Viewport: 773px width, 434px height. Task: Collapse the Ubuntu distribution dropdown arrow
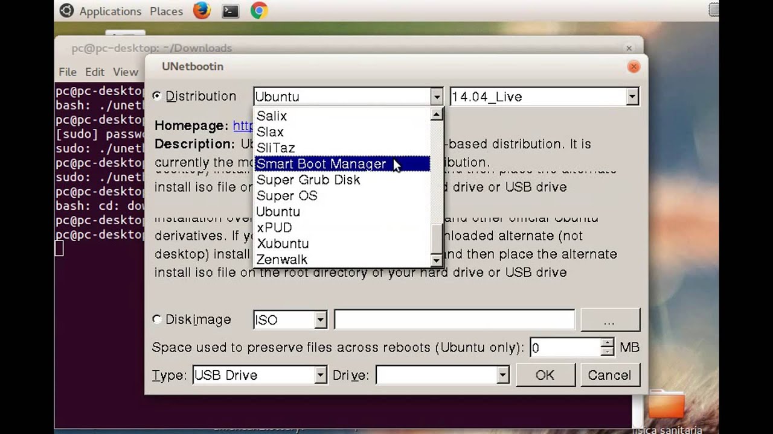(437, 96)
